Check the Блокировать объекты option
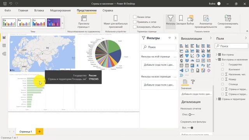This screenshot has height=140, width=249. (x=135, y=27)
